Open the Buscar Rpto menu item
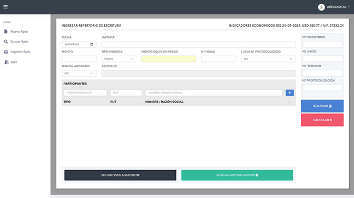 pos(19,41)
